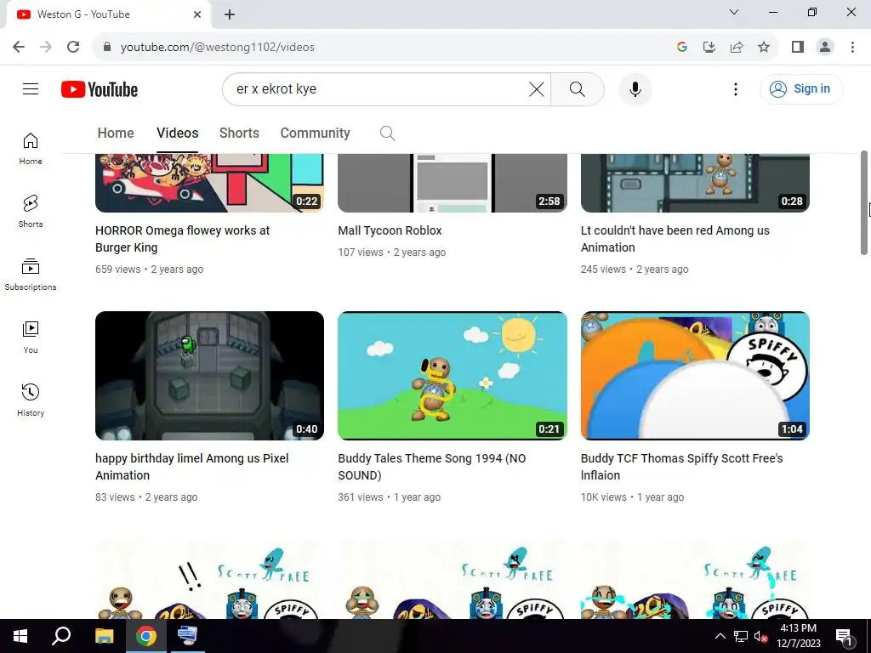This screenshot has height=653, width=871.
Task: Click the magnifier search button
Action: pyautogui.click(x=578, y=88)
